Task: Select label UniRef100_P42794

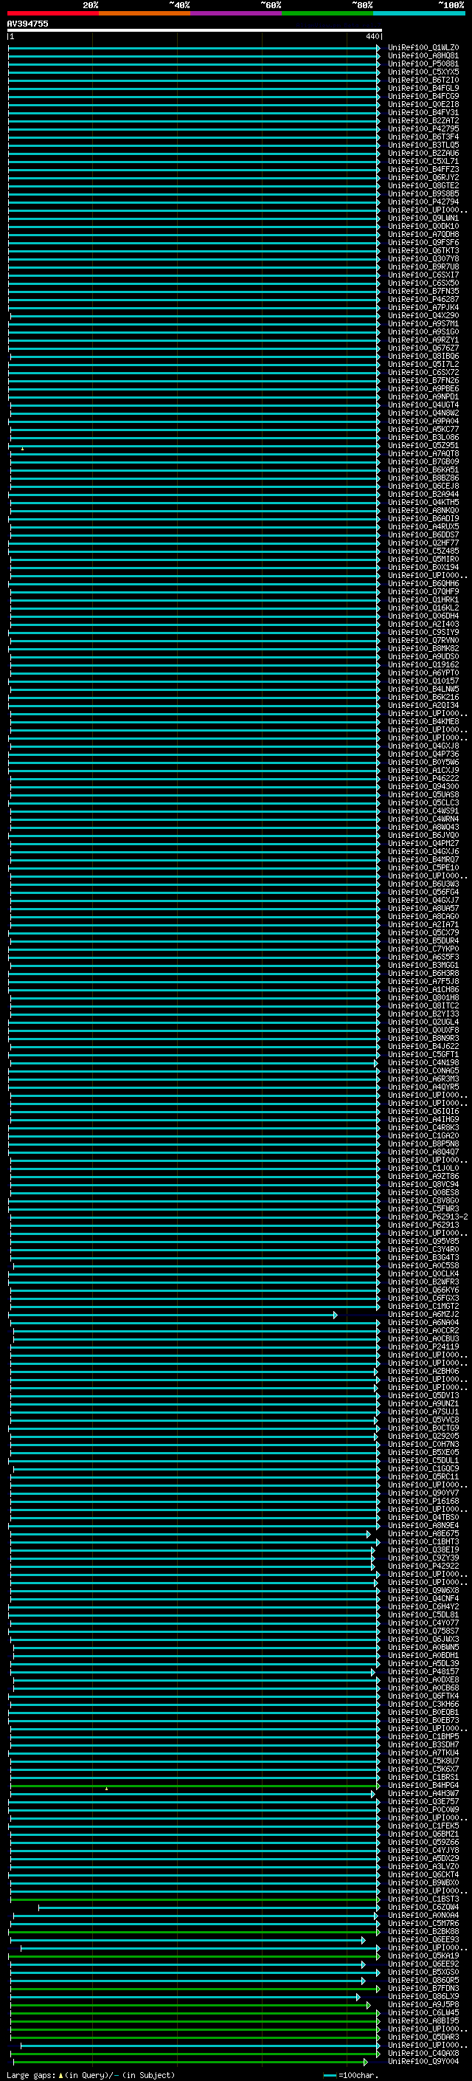Action: coord(423,202)
